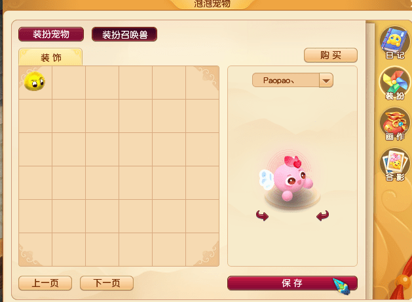Image resolution: width=412 pixels, height=302 pixels.
Task: Expand the Paopao pet dropdown arrow
Action: pyautogui.click(x=326, y=81)
